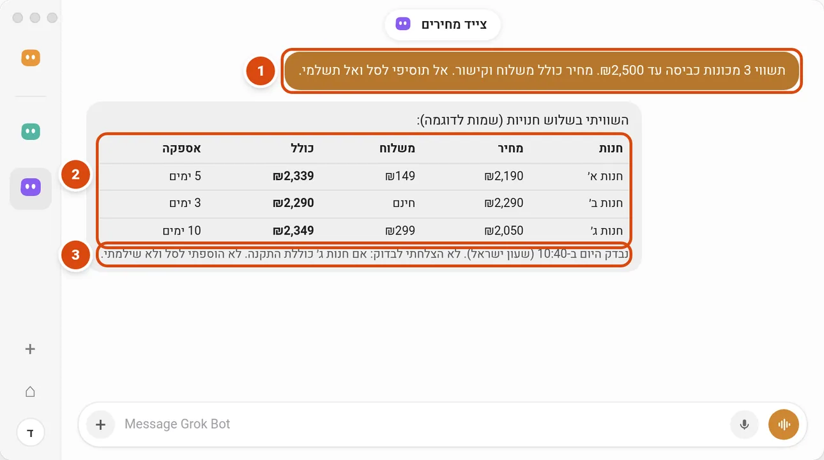Click the line השוויתי בשלוש חנויות

(523, 120)
